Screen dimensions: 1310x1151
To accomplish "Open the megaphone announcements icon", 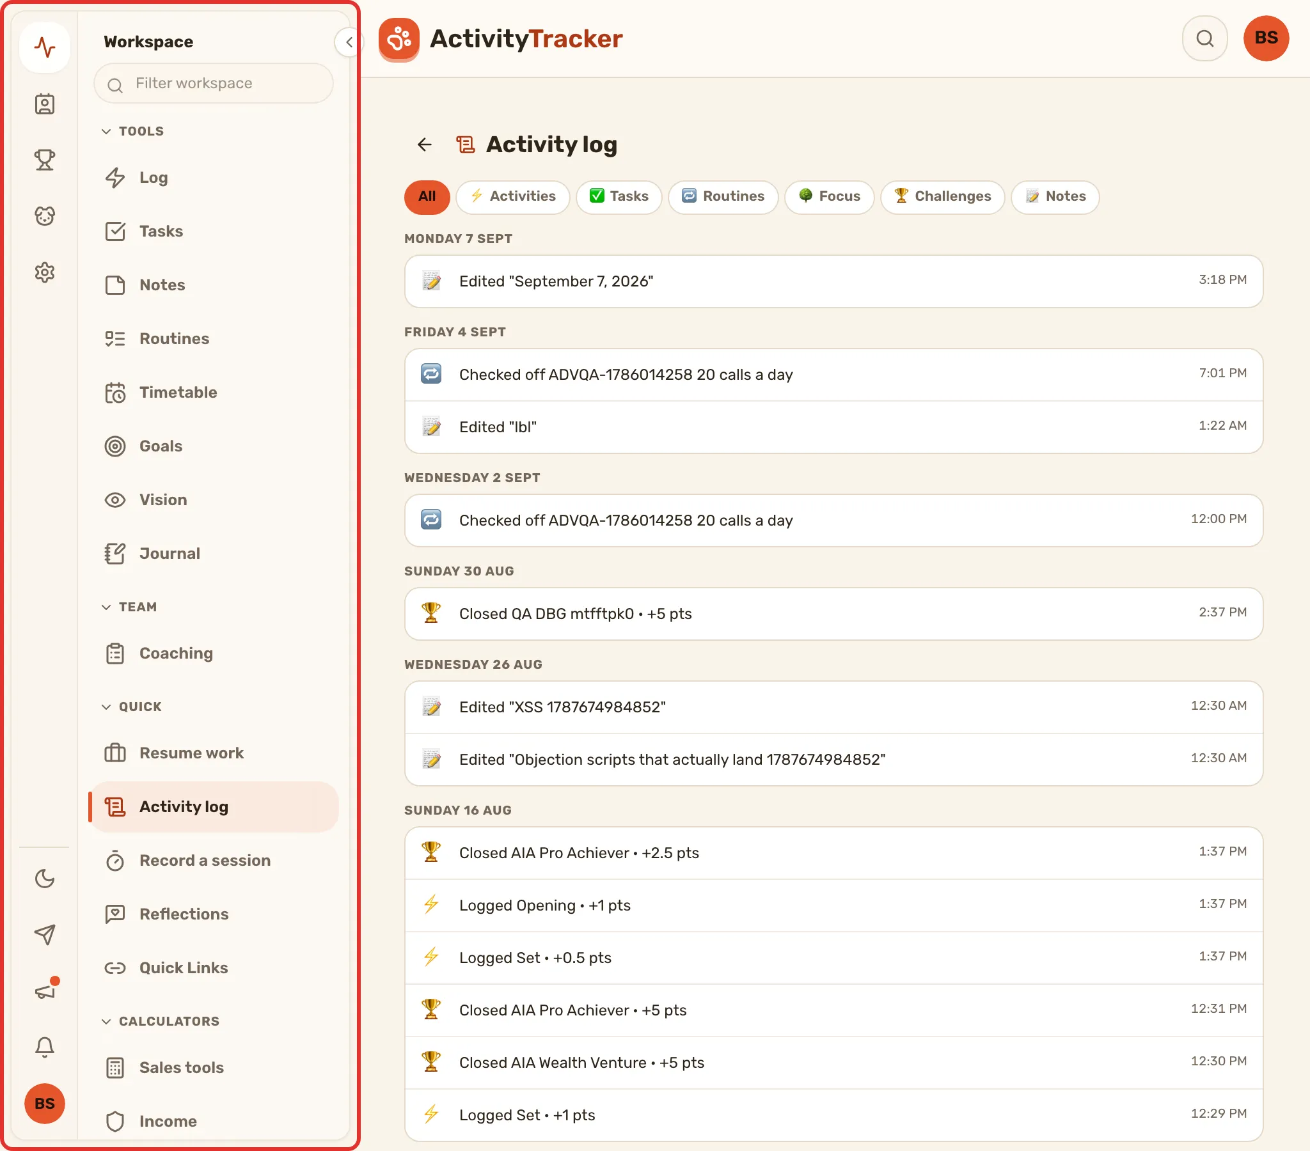I will pyautogui.click(x=45, y=990).
